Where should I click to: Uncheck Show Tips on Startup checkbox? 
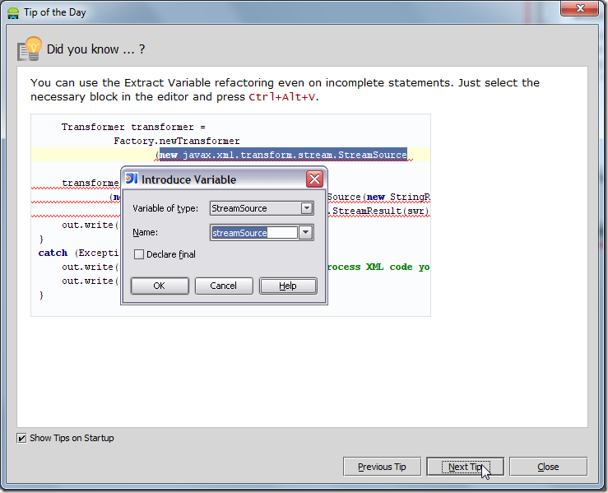click(x=21, y=439)
